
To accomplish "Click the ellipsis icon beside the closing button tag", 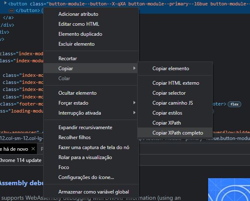I will 12,11.
